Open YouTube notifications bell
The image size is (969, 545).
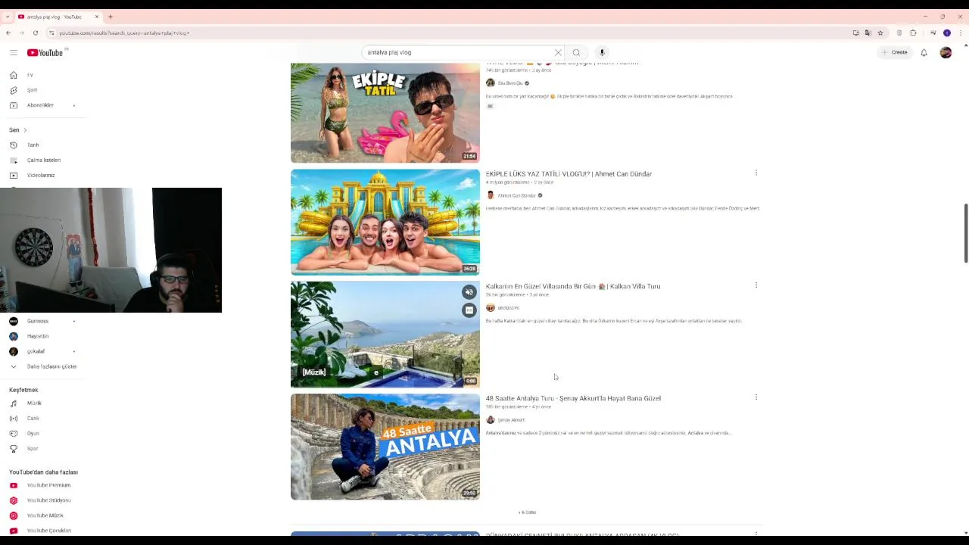click(924, 52)
